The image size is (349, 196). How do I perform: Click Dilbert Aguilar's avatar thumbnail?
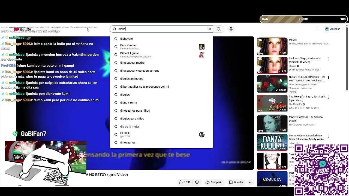tap(202, 55)
